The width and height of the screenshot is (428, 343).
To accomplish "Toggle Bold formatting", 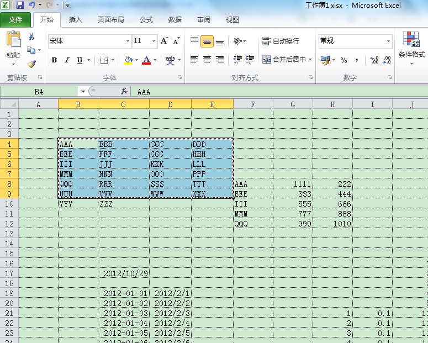I will (54, 60).
